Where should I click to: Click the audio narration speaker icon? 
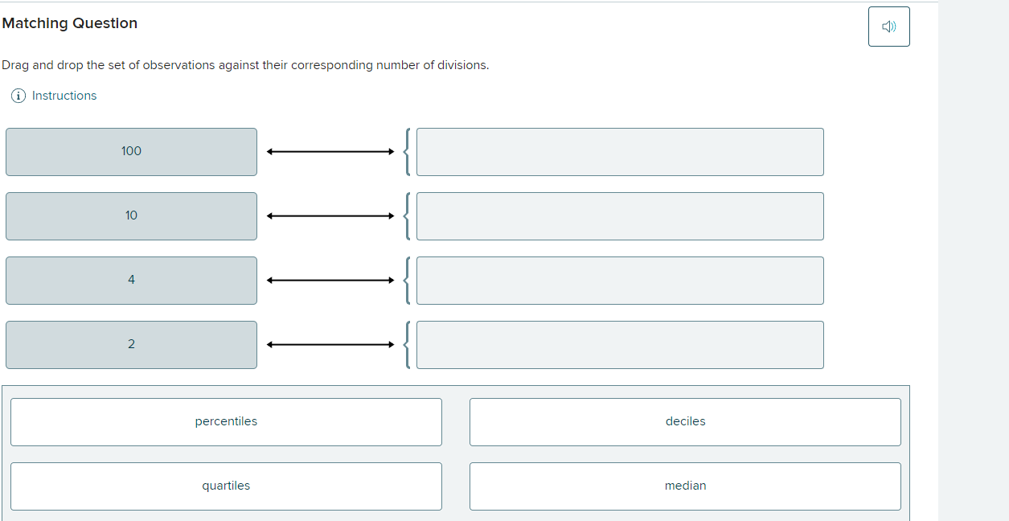[888, 26]
